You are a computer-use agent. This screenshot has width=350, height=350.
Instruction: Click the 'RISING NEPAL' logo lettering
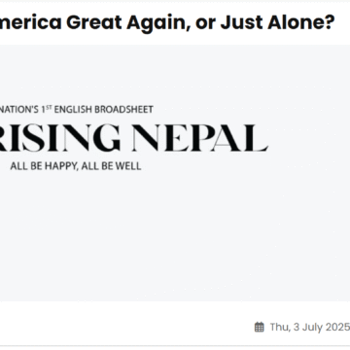point(134,138)
